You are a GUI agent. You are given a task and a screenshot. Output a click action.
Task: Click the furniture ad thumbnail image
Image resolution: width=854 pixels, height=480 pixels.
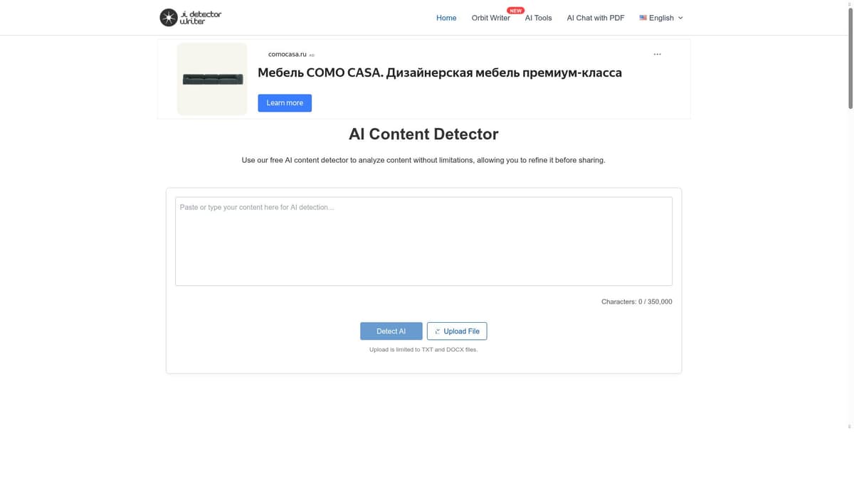coord(211,78)
